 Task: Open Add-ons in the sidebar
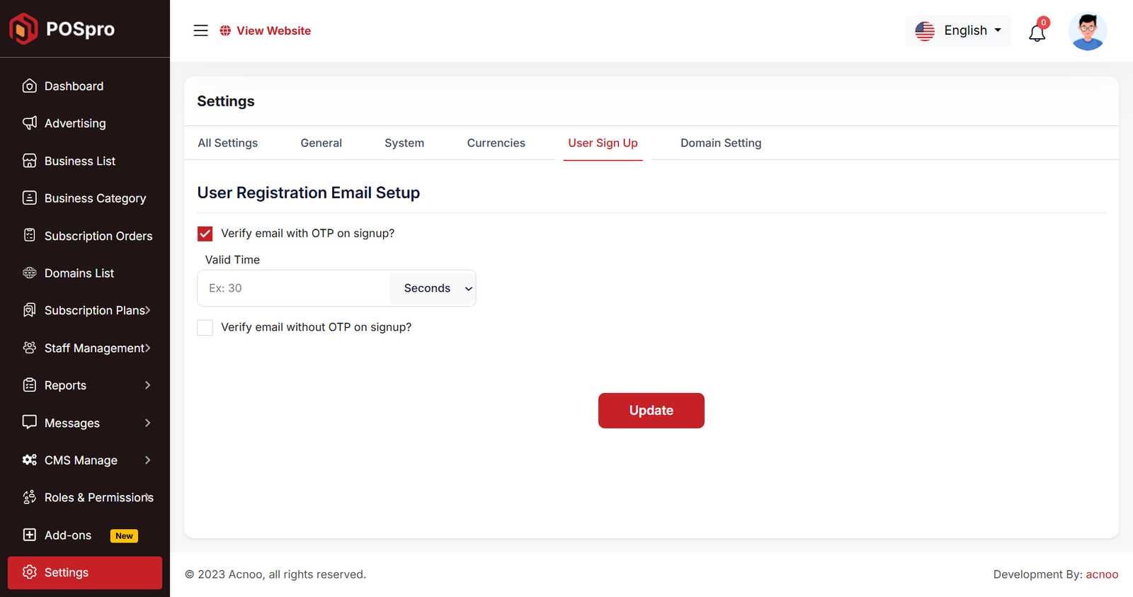tap(68, 535)
